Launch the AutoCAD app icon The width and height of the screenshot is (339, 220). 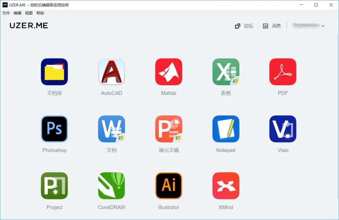pos(111,72)
